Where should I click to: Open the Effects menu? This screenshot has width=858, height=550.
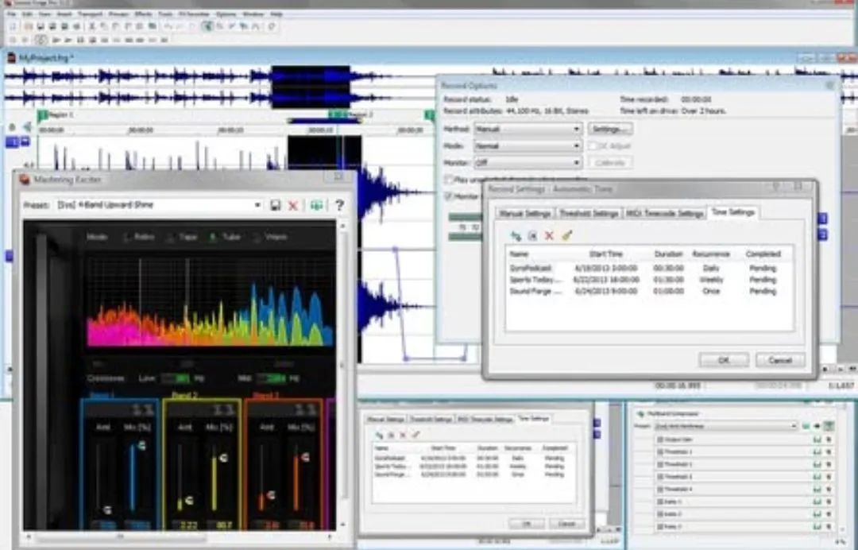(143, 14)
